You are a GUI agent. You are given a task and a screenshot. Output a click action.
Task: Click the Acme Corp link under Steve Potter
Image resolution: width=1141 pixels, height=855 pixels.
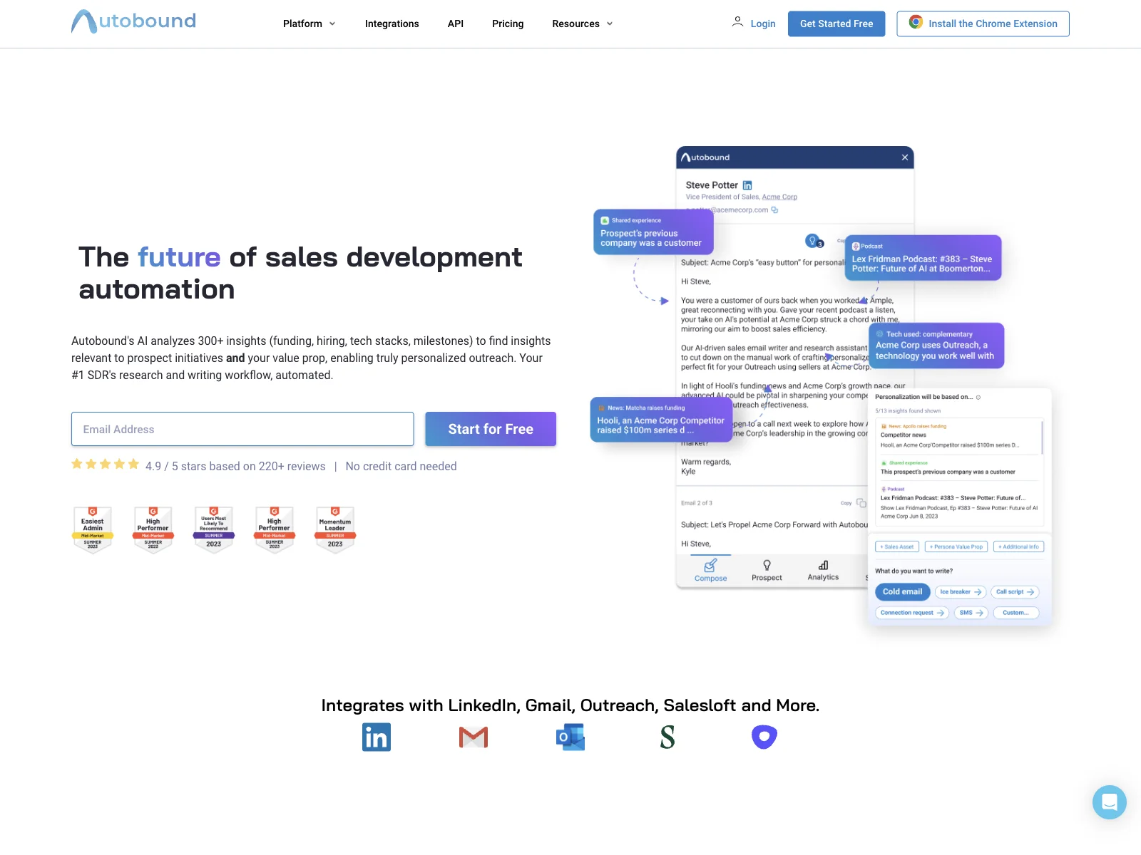[779, 197]
